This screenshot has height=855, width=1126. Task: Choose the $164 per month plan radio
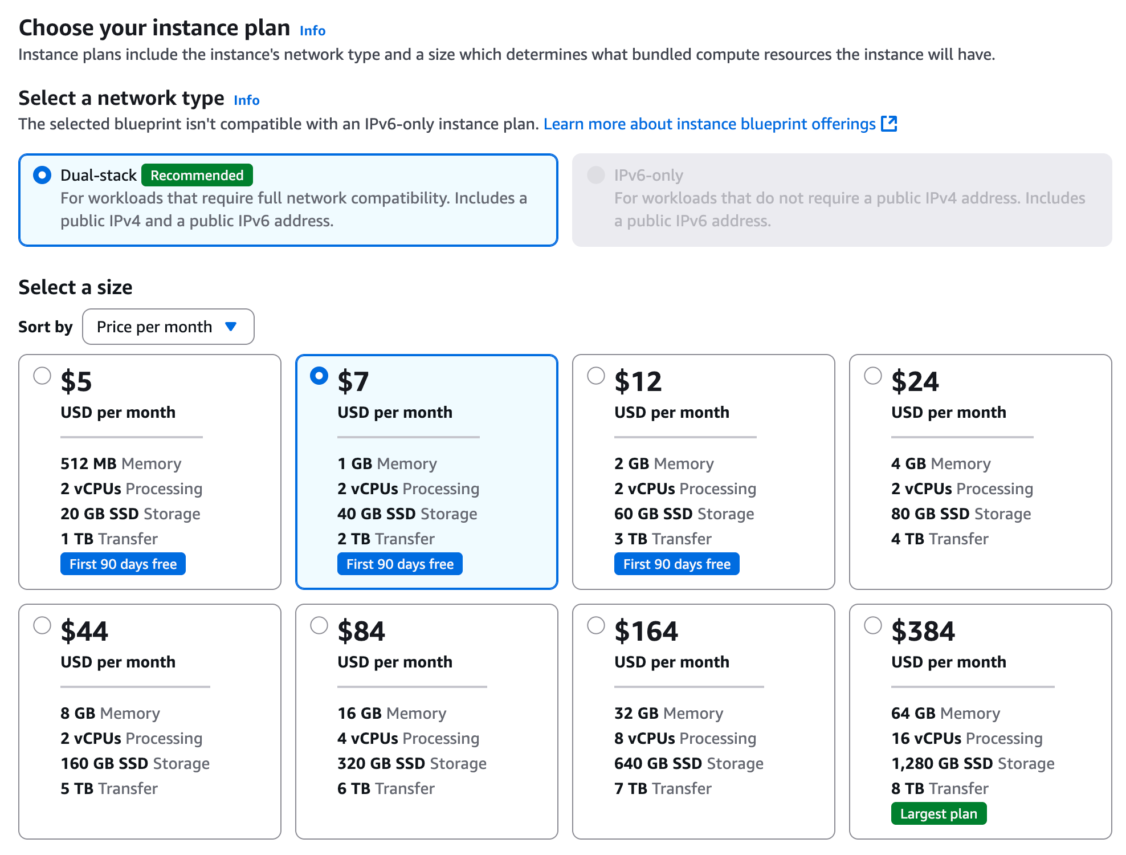point(595,625)
